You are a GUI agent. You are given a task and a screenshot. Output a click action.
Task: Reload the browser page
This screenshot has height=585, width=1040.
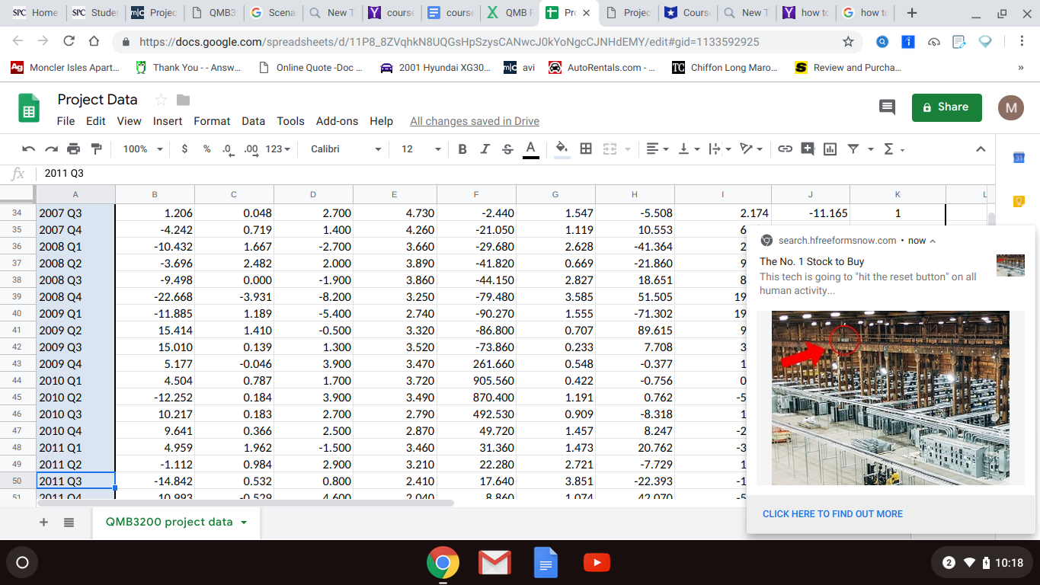(x=69, y=42)
